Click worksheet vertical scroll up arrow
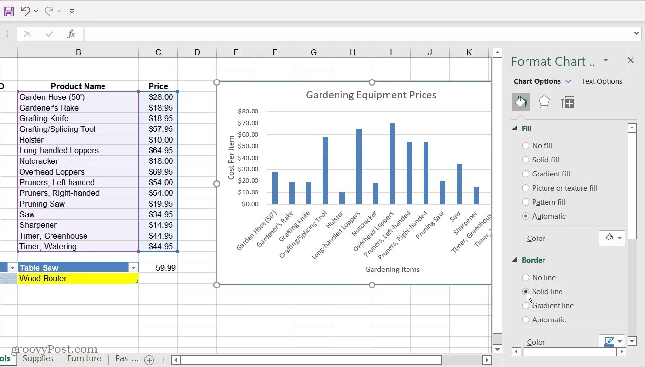Viewport: 645px width, 367px height. tap(497, 52)
